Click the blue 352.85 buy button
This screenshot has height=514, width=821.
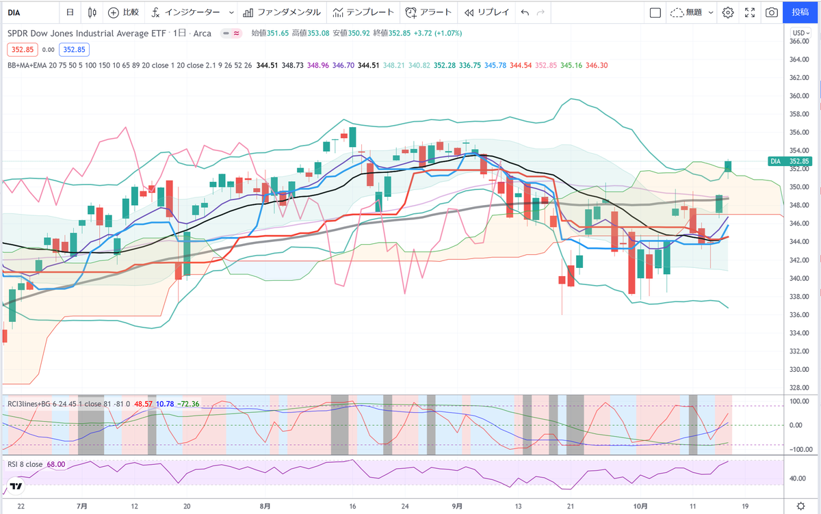(x=75, y=49)
